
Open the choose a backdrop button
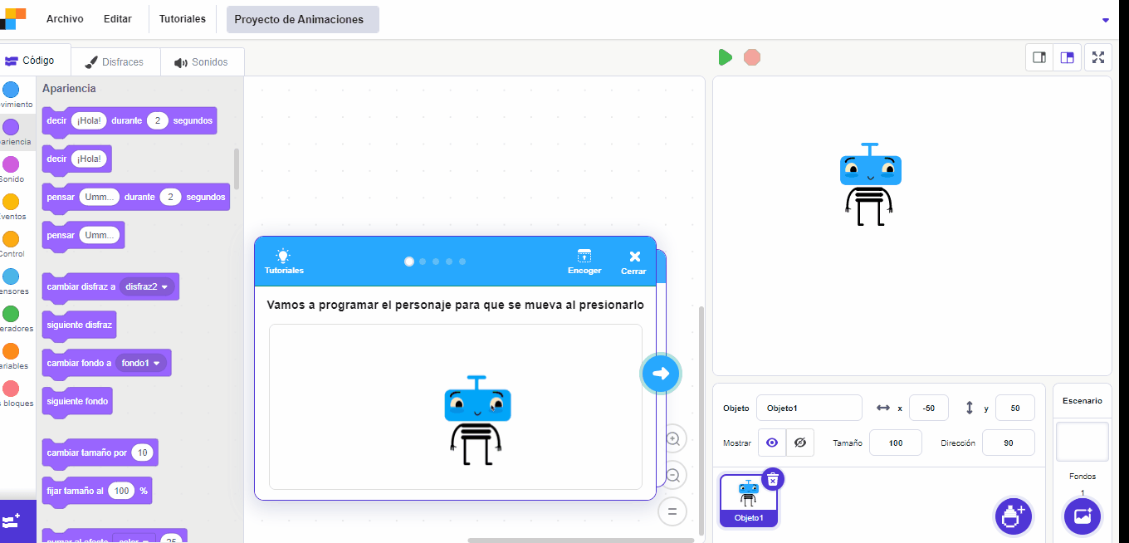1083,516
